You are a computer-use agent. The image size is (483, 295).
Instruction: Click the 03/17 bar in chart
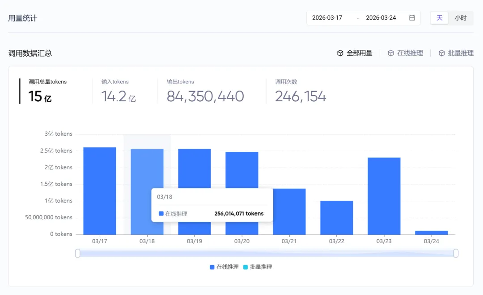point(100,191)
